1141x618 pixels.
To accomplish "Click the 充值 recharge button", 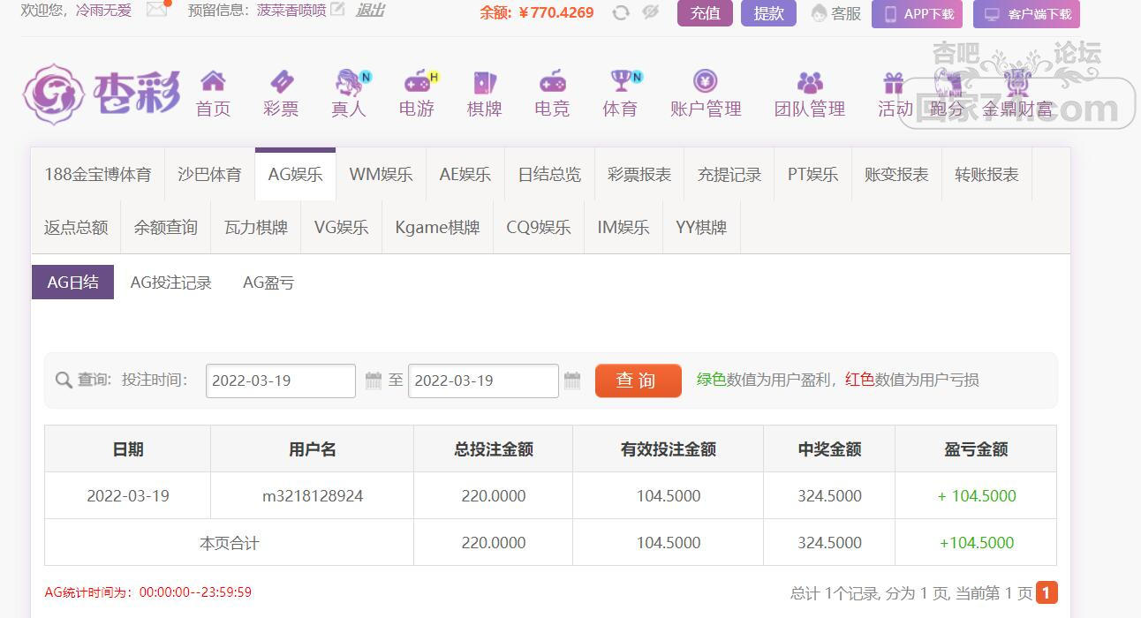I will tap(705, 13).
